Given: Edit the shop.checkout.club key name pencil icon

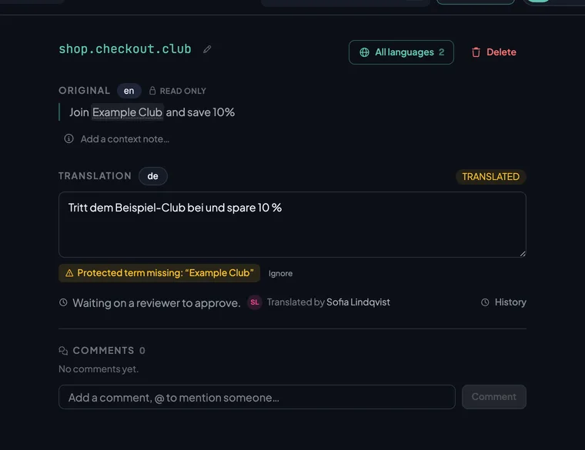Looking at the screenshot, I should tap(207, 49).
